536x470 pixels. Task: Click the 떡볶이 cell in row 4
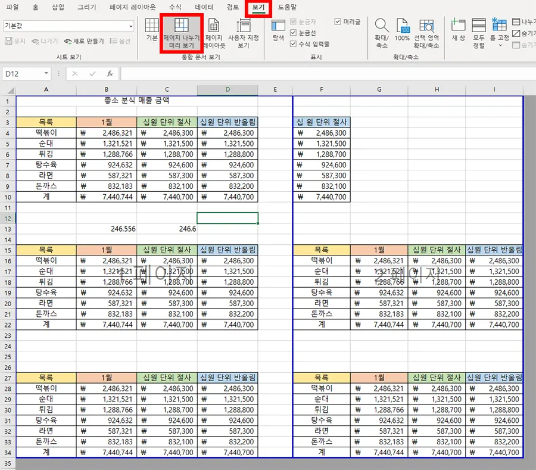[x=46, y=133]
